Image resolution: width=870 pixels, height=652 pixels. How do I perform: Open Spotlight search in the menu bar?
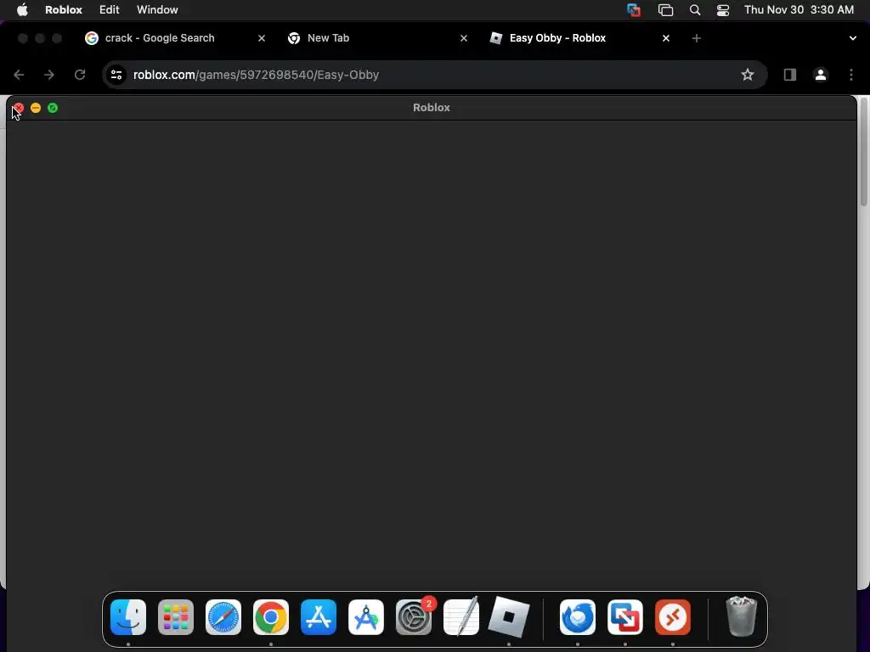point(695,10)
